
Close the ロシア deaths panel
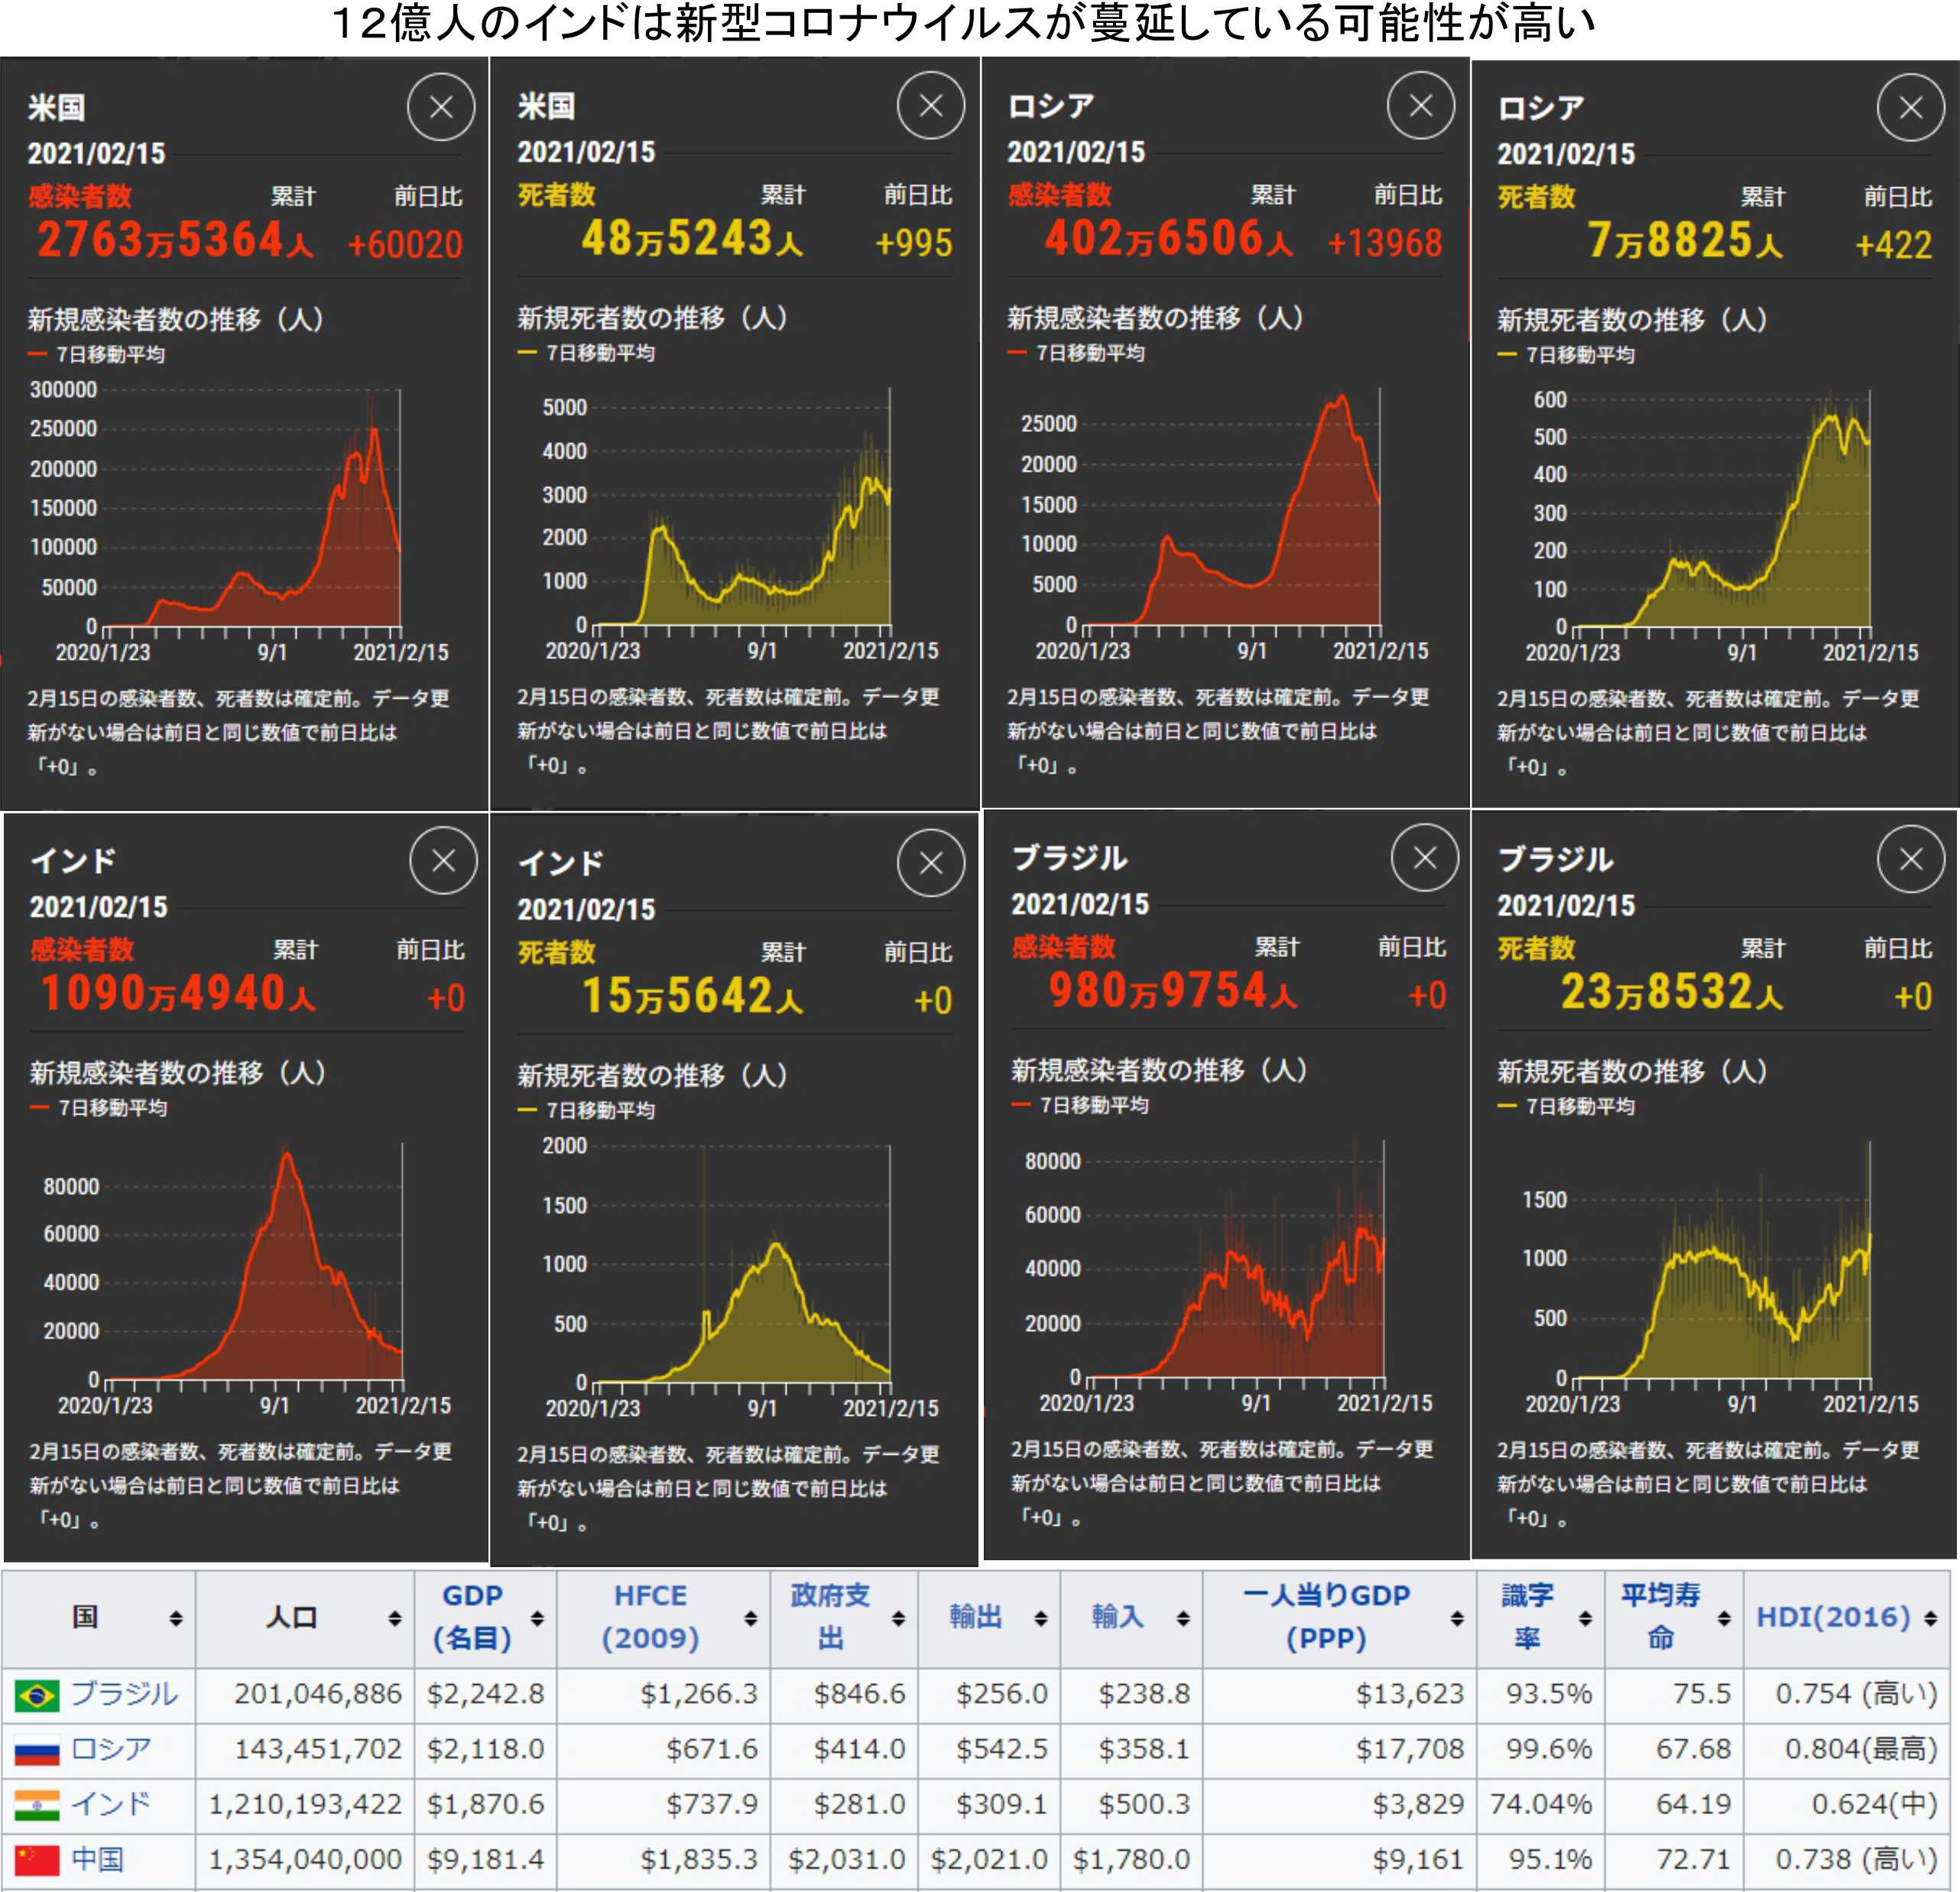click(x=1910, y=108)
